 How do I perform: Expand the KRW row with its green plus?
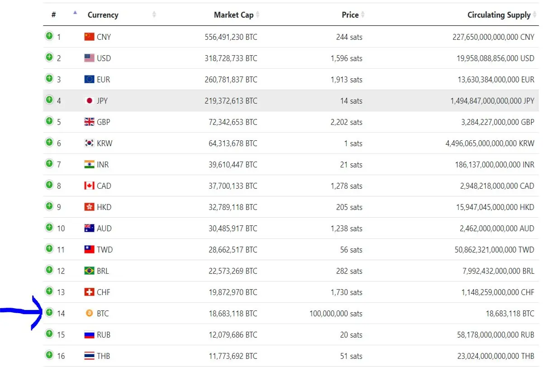pos(49,142)
